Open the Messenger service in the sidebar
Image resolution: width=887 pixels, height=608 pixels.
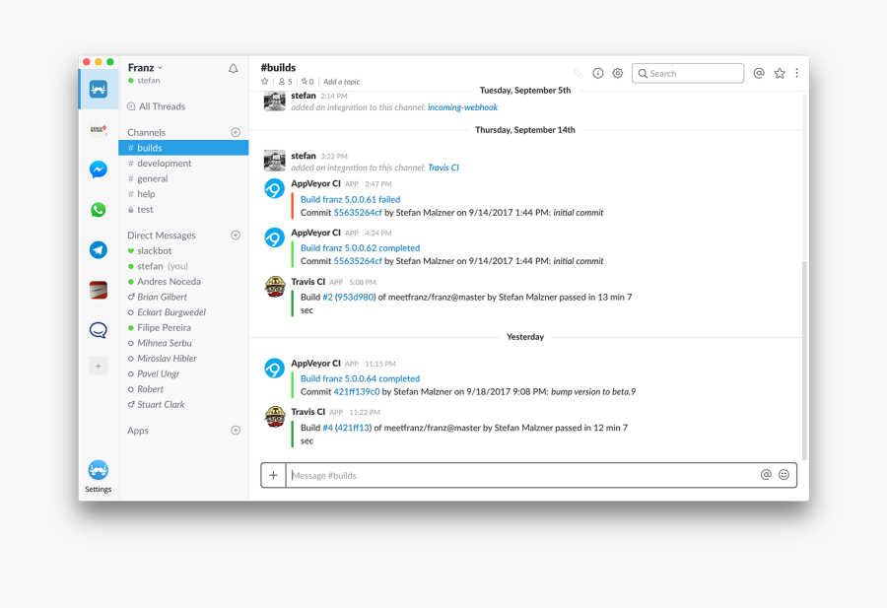[x=99, y=169]
